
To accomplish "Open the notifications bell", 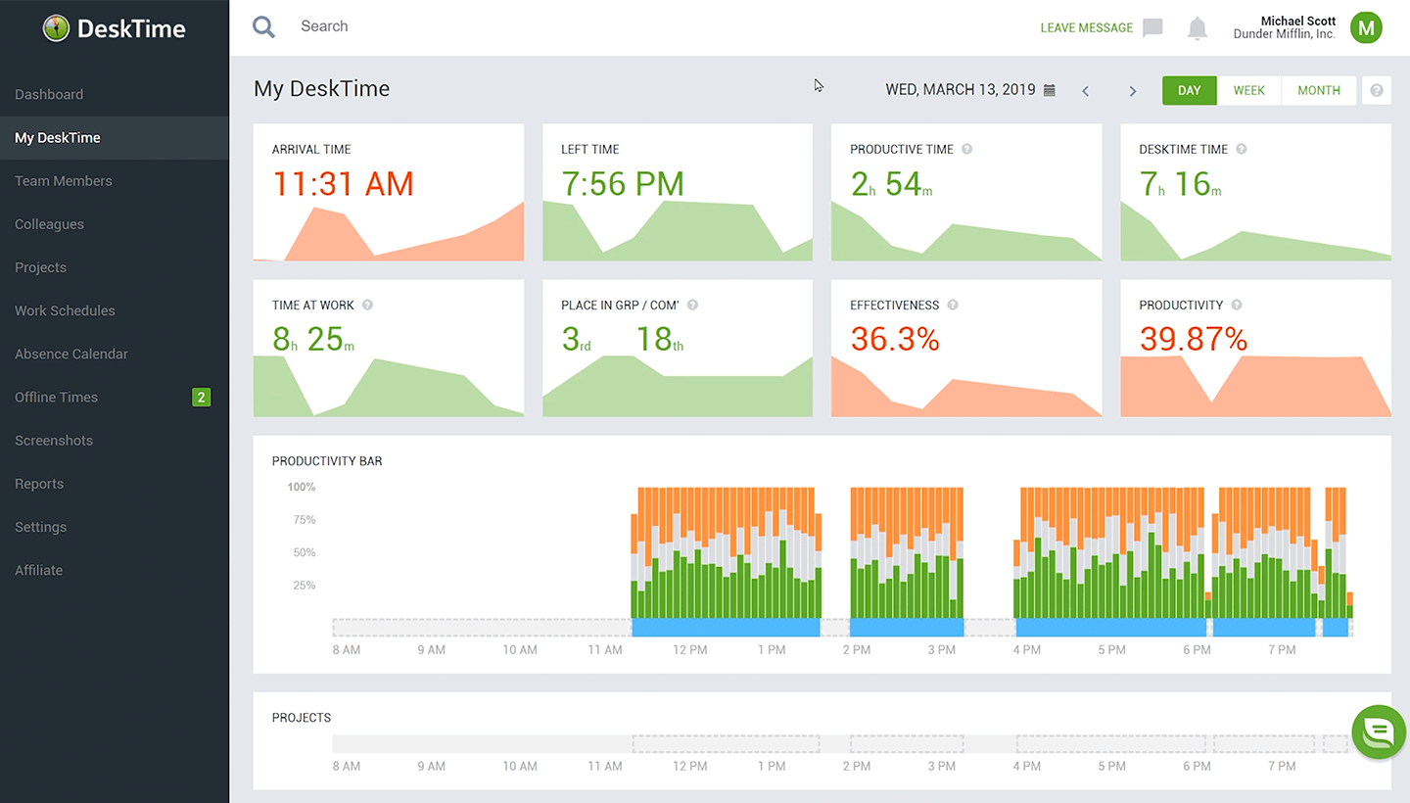I will click(x=1197, y=27).
